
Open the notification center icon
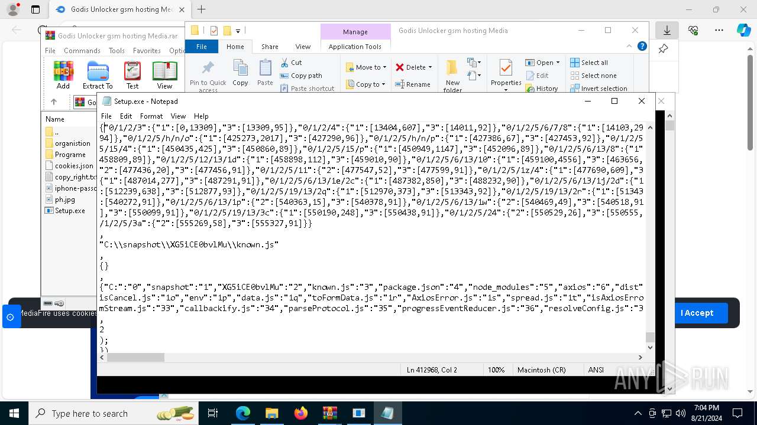click(x=737, y=413)
